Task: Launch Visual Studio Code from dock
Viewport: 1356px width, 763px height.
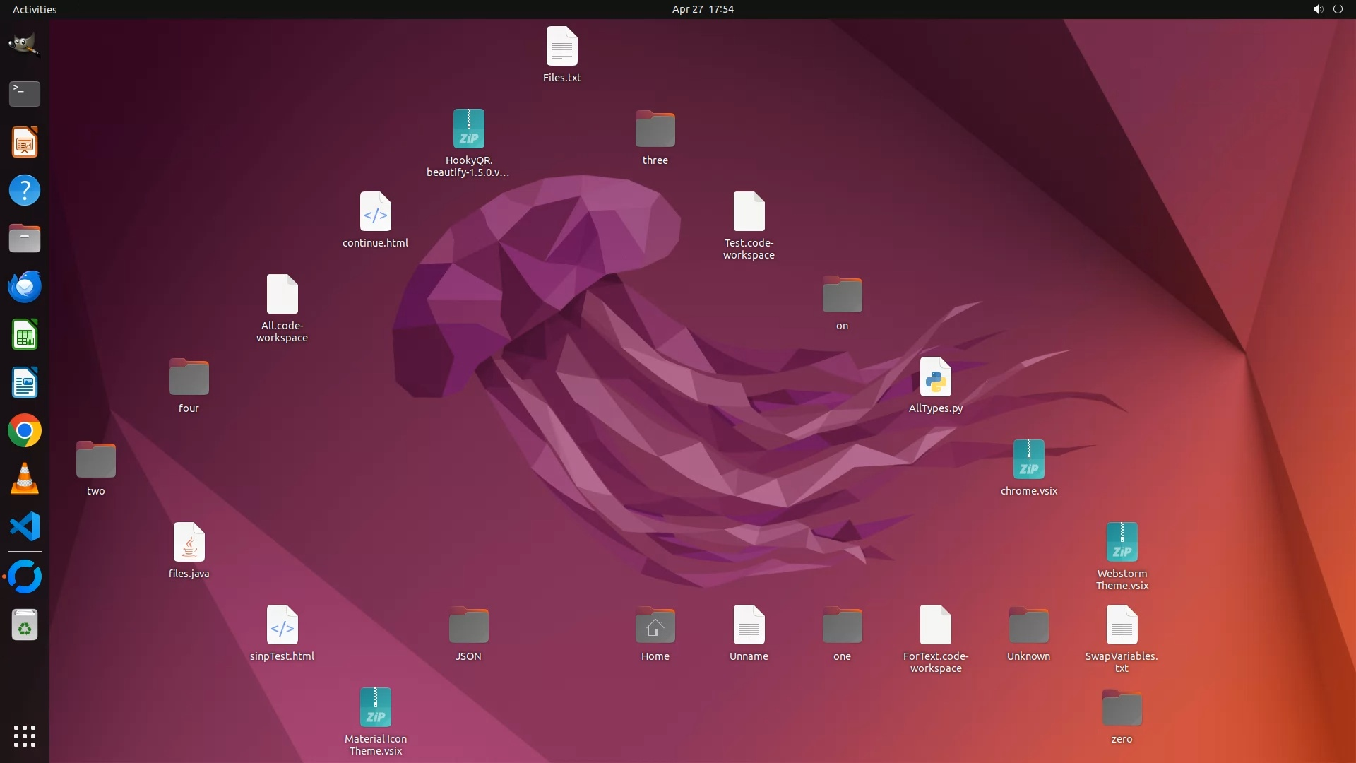Action: 24,526
